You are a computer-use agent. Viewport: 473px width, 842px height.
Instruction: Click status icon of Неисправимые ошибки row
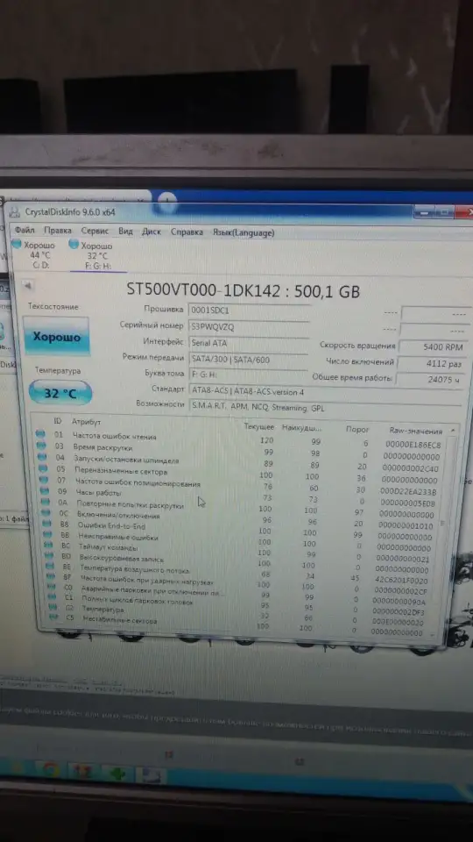click(x=49, y=535)
